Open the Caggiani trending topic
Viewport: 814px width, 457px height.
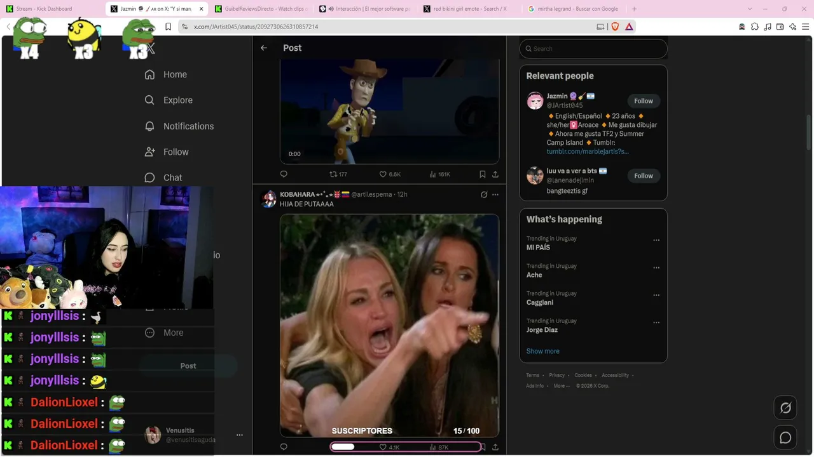pyautogui.click(x=540, y=302)
